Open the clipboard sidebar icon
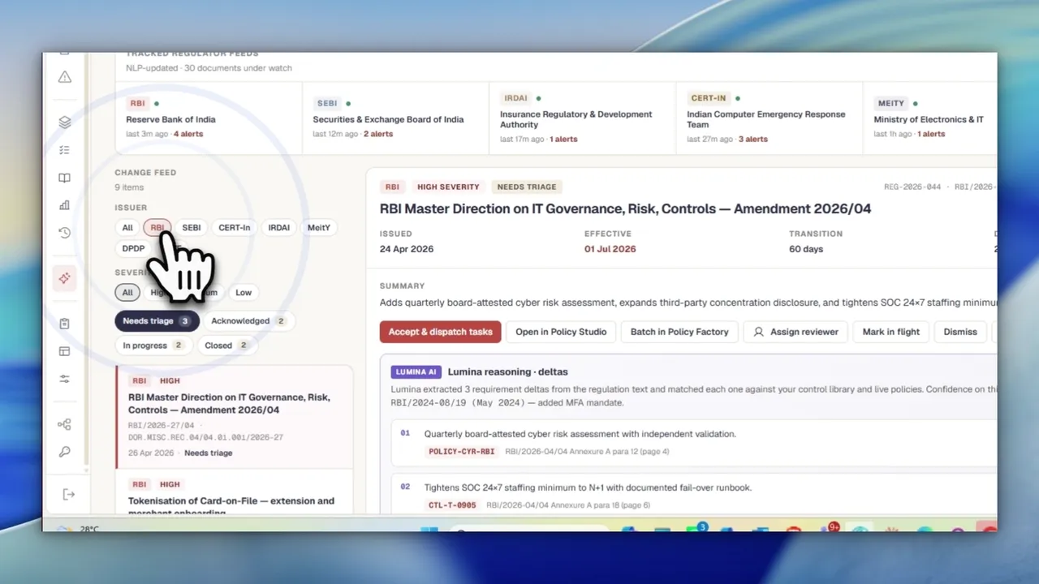This screenshot has width=1039, height=584. pyautogui.click(x=65, y=324)
